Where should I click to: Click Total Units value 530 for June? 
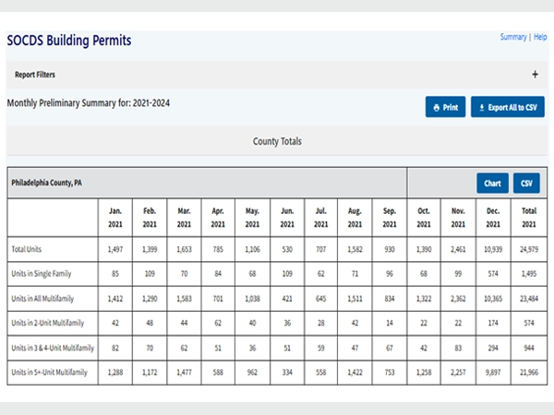(x=287, y=249)
